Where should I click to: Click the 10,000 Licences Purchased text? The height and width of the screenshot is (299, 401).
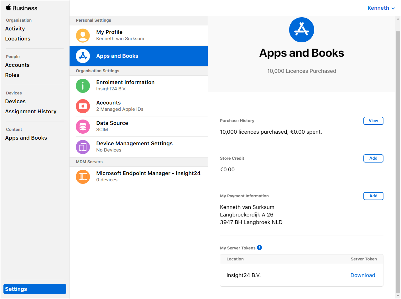pos(301,71)
